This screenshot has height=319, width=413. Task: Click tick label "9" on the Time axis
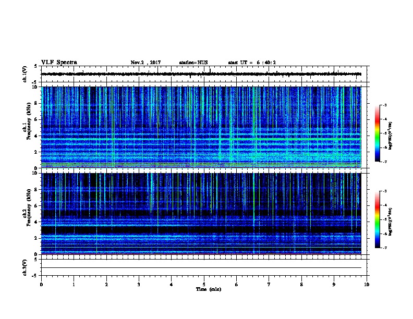tap(334, 285)
